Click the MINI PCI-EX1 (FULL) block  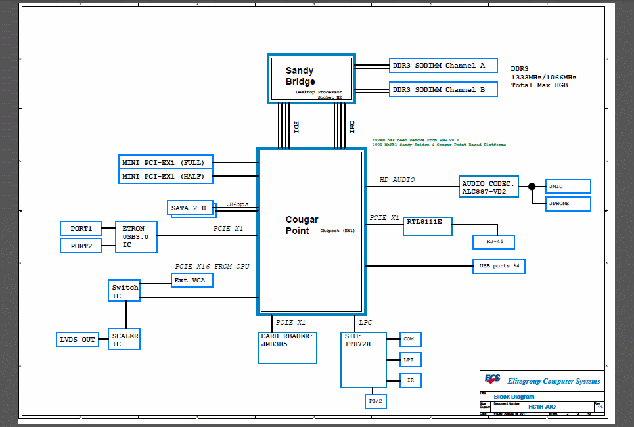point(164,162)
